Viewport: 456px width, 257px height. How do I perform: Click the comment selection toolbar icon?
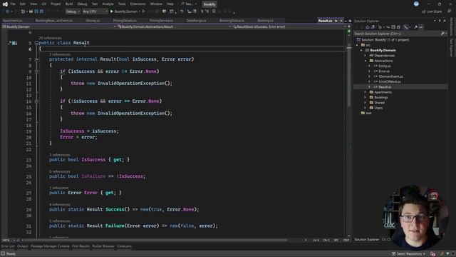(202, 11)
